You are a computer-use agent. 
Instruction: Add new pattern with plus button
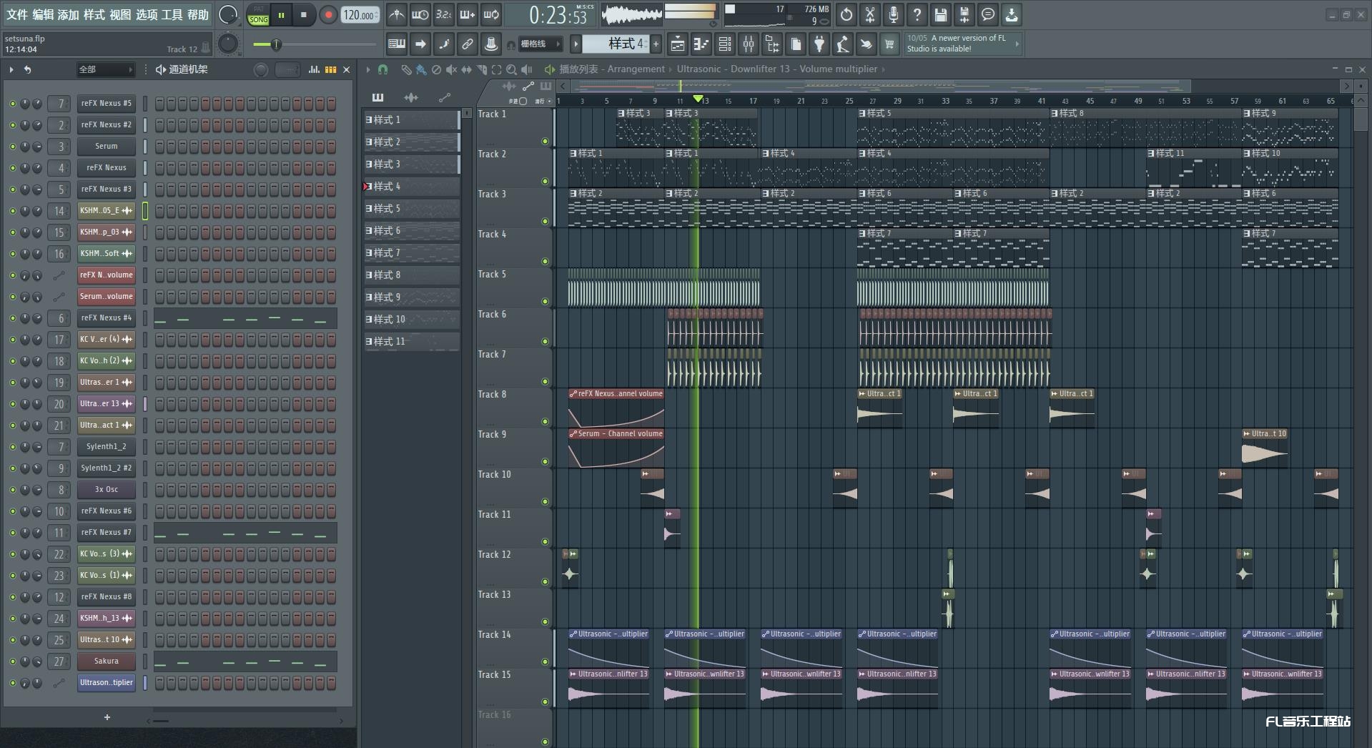[656, 44]
